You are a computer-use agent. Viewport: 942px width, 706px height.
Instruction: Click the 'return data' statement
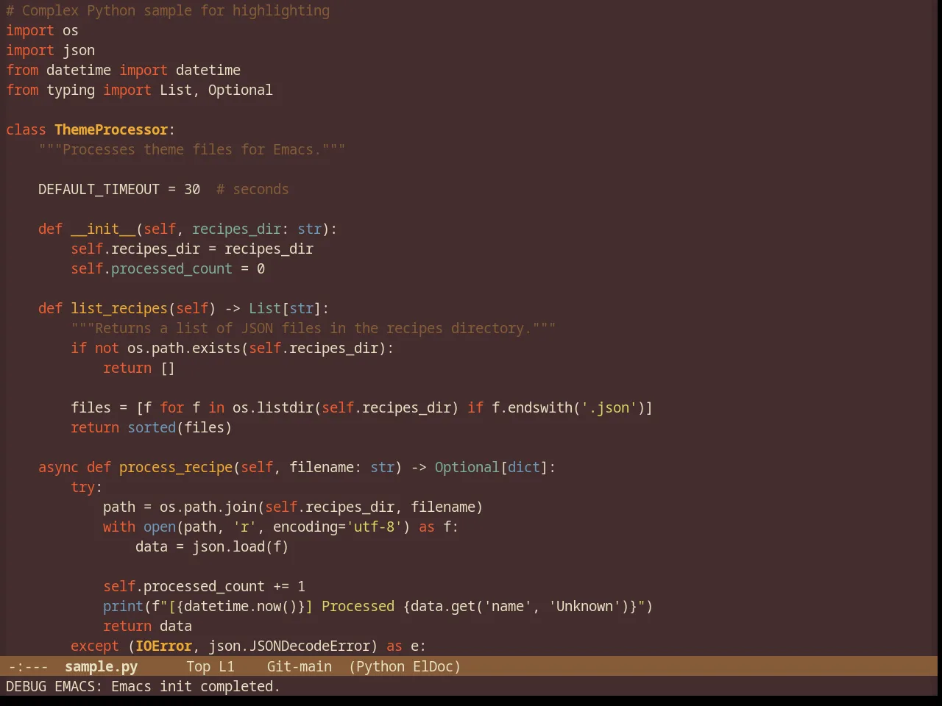coord(147,627)
